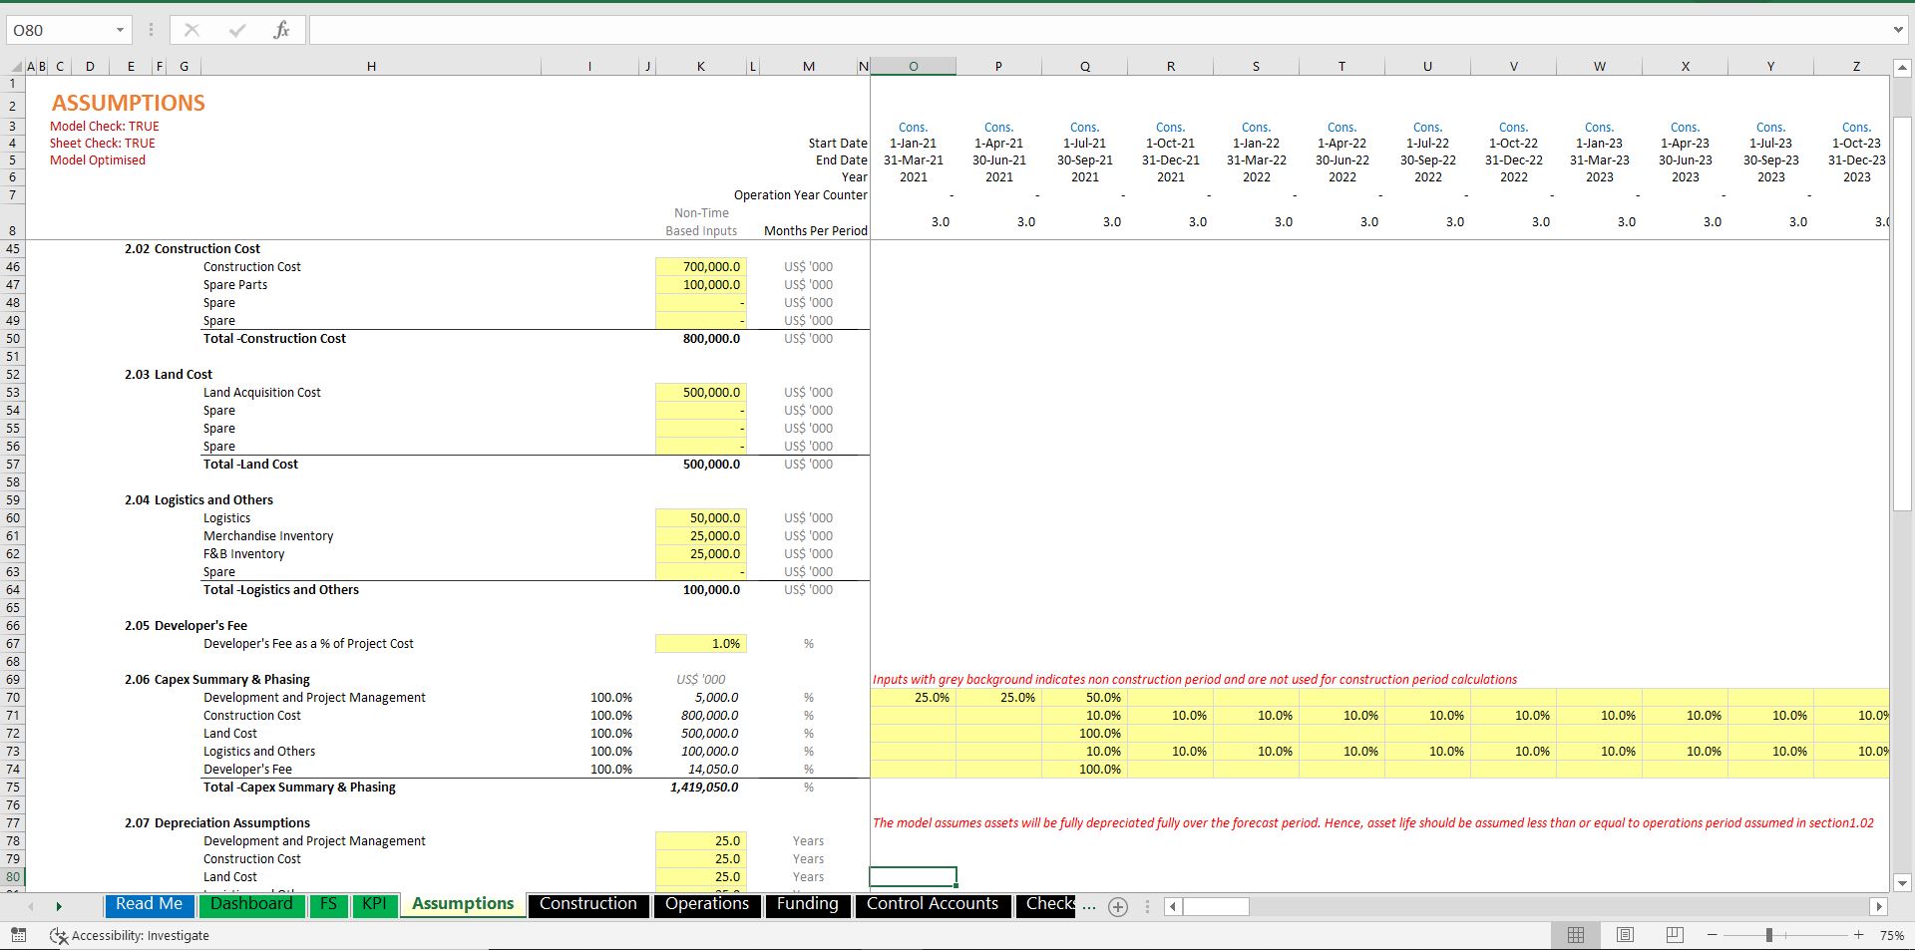Click vertical scrollbar up arrow
The width and height of the screenshot is (1915, 950).
point(1902,69)
